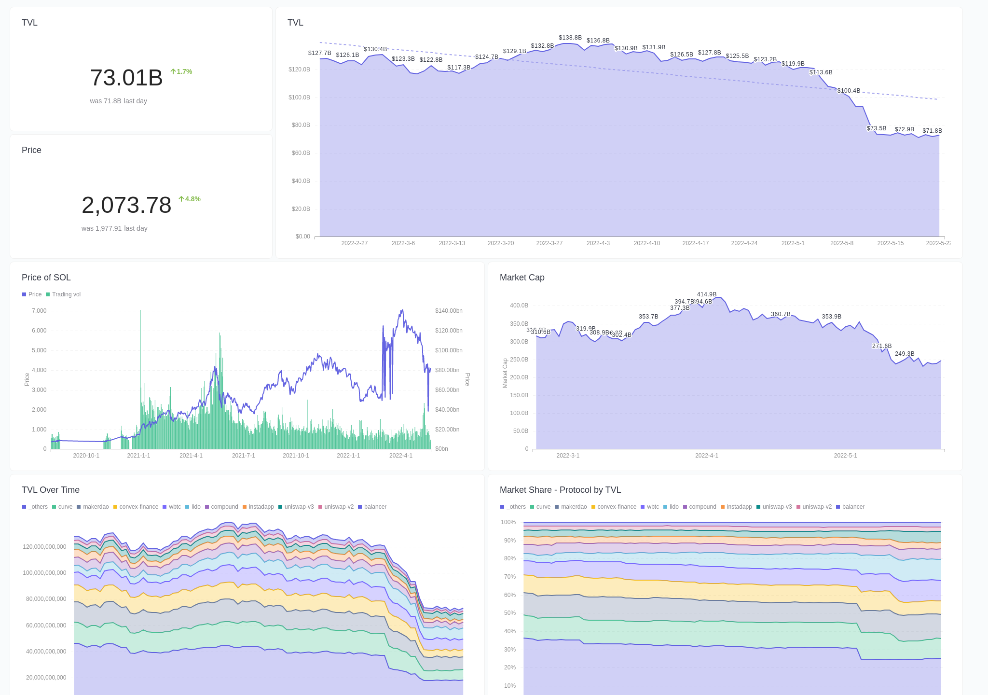The width and height of the screenshot is (988, 695).
Task: Click the $73.5B data label on TVL chart
Action: [x=877, y=128]
